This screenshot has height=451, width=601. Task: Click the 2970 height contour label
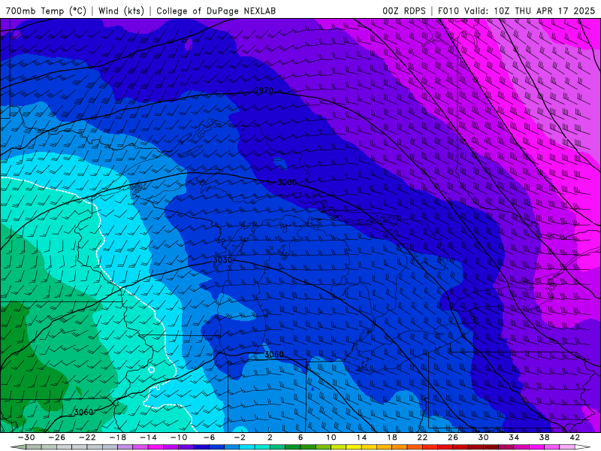[x=264, y=91]
